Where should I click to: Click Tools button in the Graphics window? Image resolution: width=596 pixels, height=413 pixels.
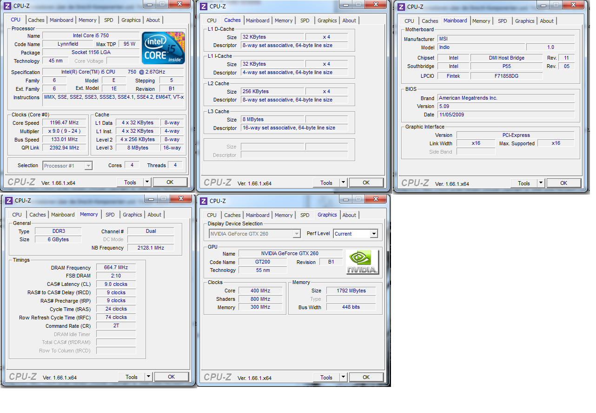click(326, 377)
